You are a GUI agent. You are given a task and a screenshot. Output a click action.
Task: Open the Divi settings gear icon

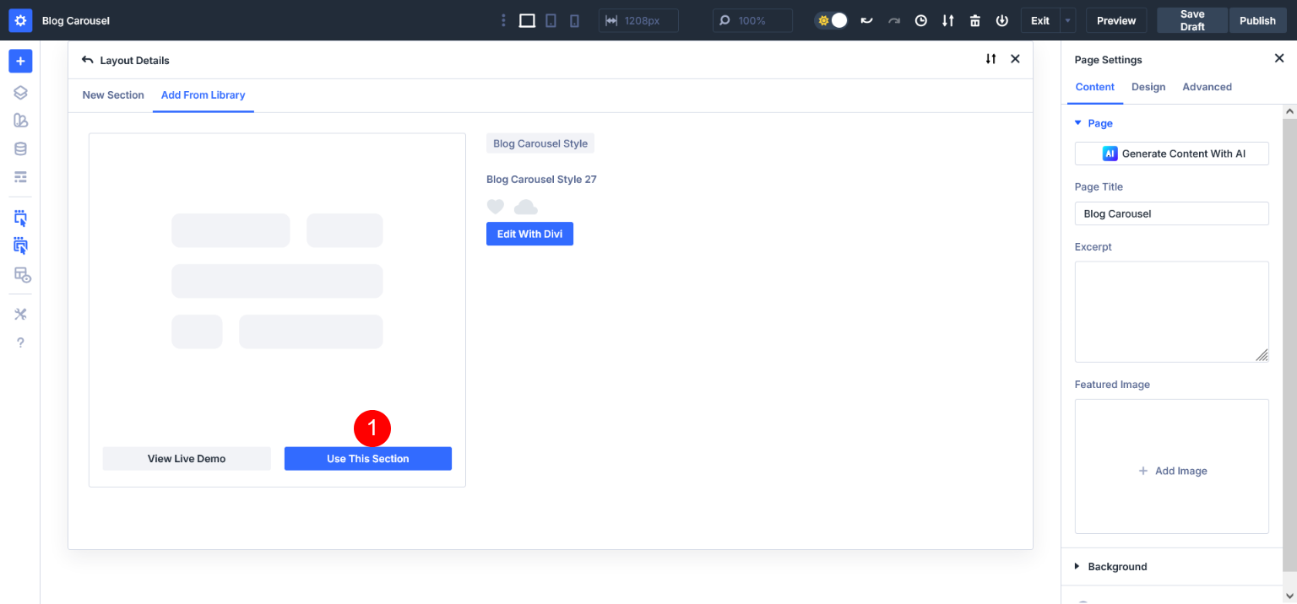pyautogui.click(x=20, y=20)
